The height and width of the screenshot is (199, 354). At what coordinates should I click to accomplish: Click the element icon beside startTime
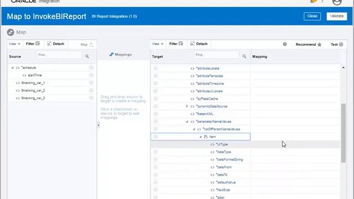pos(24,75)
